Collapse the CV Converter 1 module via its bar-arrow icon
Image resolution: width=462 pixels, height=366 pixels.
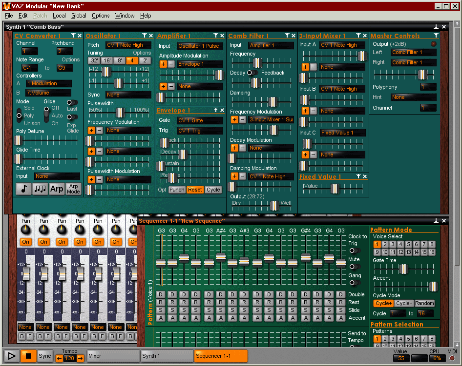coord(73,36)
